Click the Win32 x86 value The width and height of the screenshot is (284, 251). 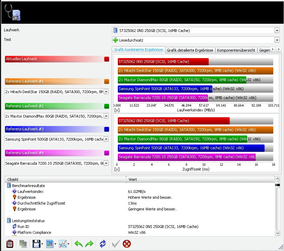click(x=137, y=232)
